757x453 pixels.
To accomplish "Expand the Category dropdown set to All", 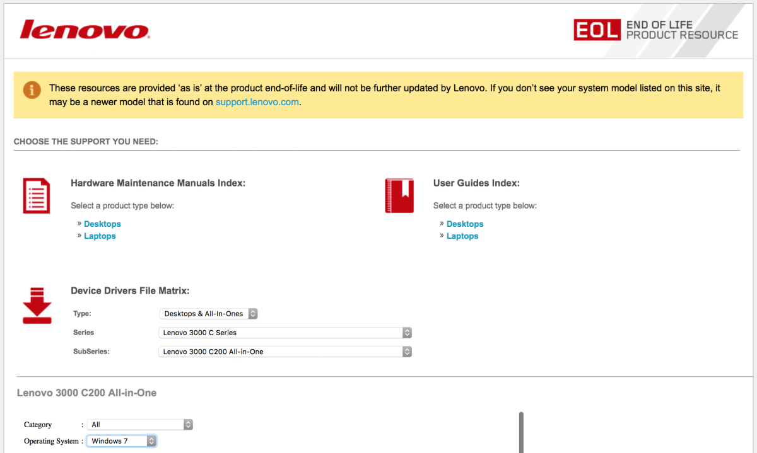I will (140, 425).
